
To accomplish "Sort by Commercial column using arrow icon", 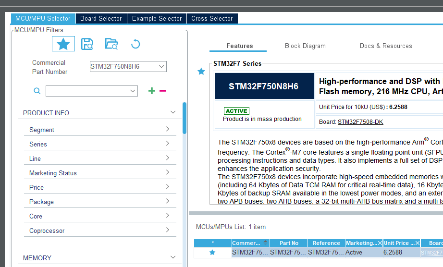I will tap(265, 243).
